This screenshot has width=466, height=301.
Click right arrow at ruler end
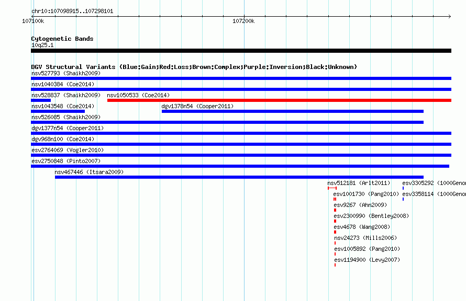(449, 16)
